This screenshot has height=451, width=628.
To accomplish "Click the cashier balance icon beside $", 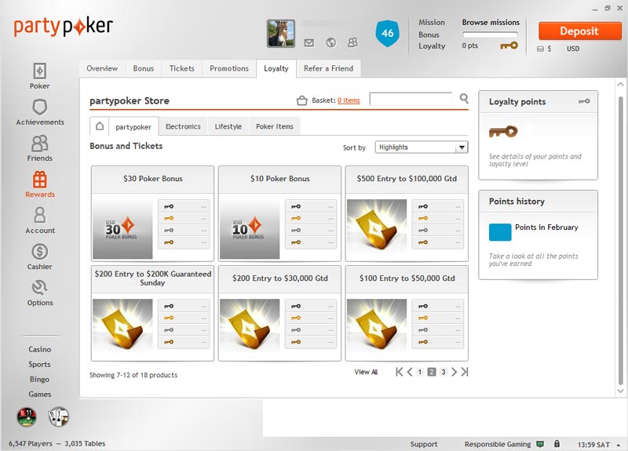I will coord(540,49).
